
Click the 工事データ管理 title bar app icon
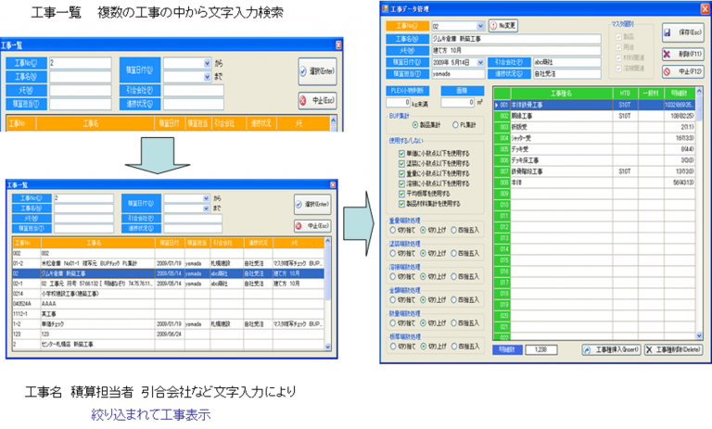(x=385, y=8)
